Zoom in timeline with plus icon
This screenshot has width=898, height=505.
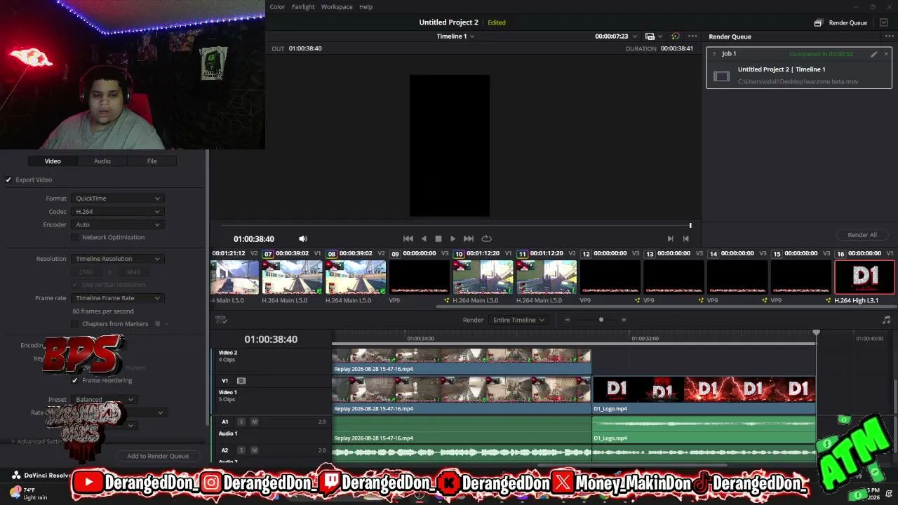(624, 320)
